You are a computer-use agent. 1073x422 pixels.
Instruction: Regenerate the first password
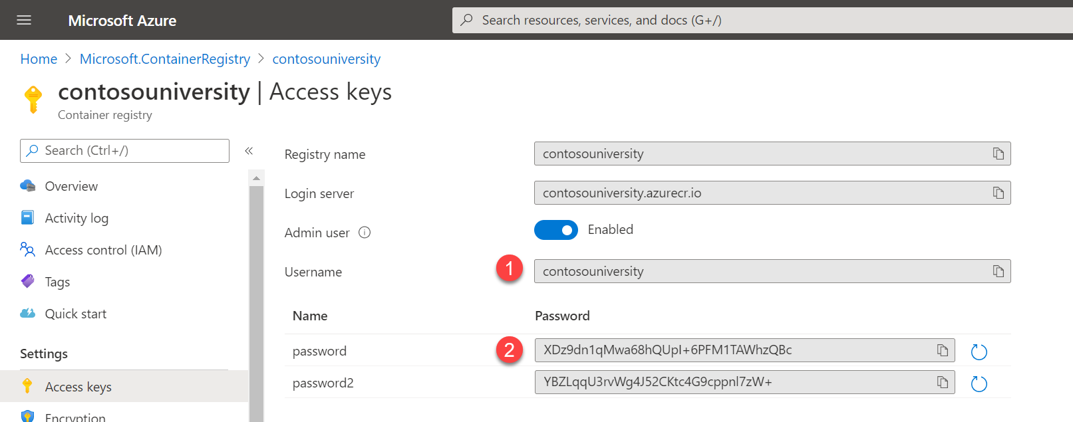coord(979,352)
